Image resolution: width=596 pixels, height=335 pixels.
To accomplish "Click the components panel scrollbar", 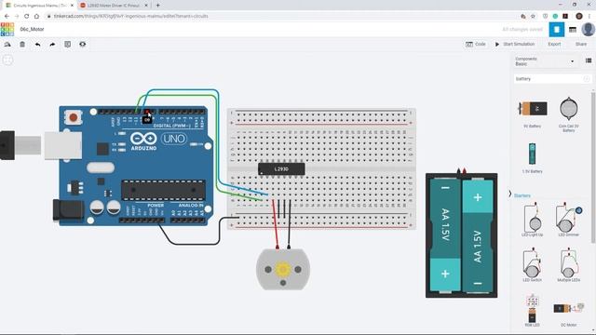I will pos(593,167).
